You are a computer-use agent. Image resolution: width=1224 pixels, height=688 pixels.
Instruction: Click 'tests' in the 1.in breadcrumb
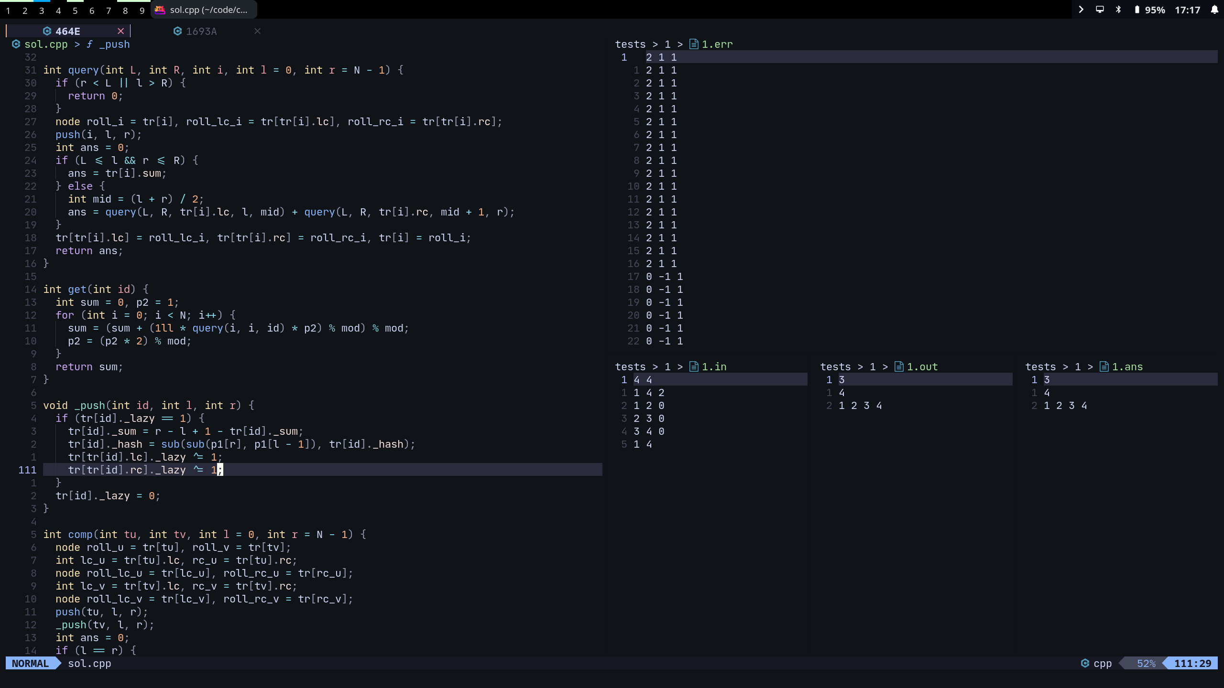630,366
